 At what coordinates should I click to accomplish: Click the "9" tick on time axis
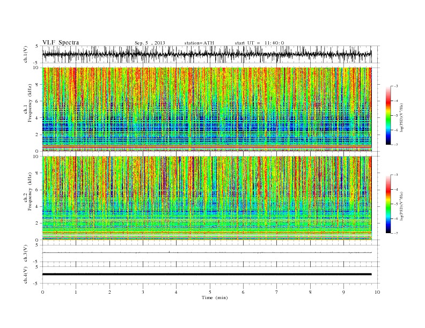343,292
